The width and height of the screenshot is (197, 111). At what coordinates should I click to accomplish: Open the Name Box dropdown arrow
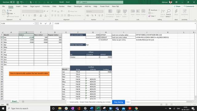click(x=34, y=23)
